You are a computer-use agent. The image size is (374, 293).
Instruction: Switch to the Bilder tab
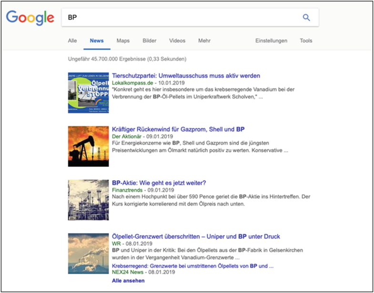[150, 41]
